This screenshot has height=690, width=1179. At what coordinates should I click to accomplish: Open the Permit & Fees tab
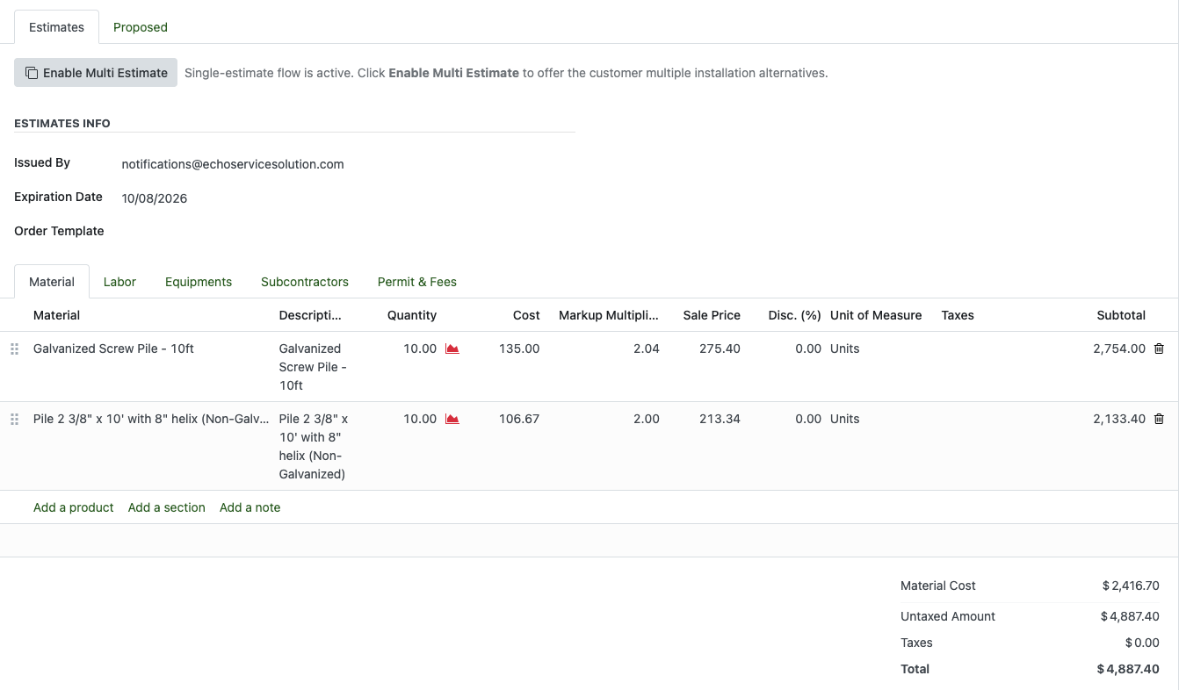tap(417, 282)
